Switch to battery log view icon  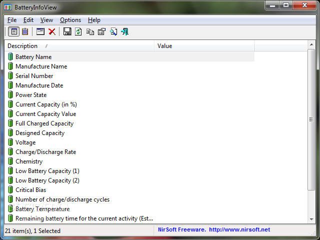pyautogui.click(x=25, y=31)
